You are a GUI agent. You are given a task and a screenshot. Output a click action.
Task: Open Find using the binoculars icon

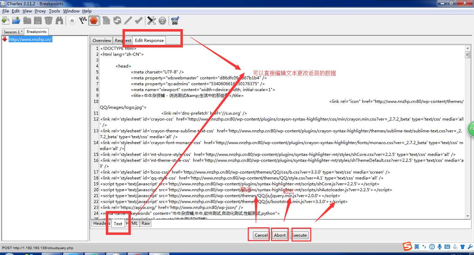click(59, 20)
